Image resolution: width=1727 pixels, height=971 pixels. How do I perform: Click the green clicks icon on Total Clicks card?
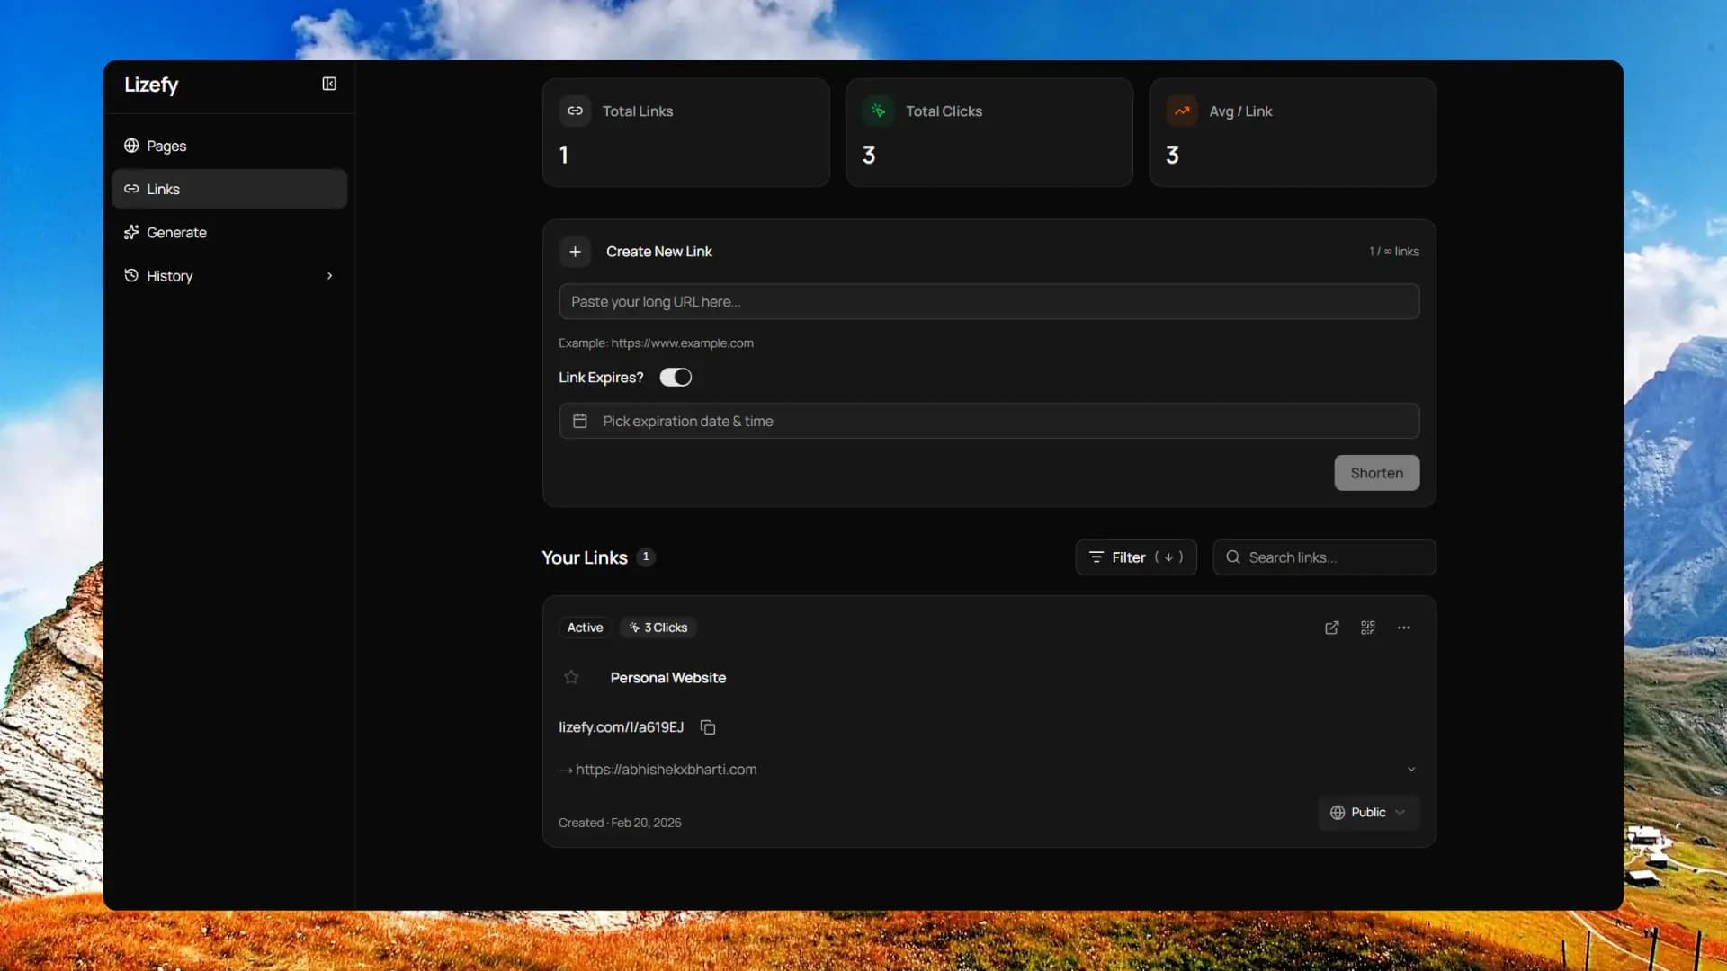pos(879,111)
